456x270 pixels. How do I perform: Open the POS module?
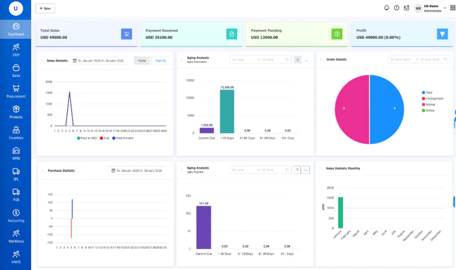(16, 195)
